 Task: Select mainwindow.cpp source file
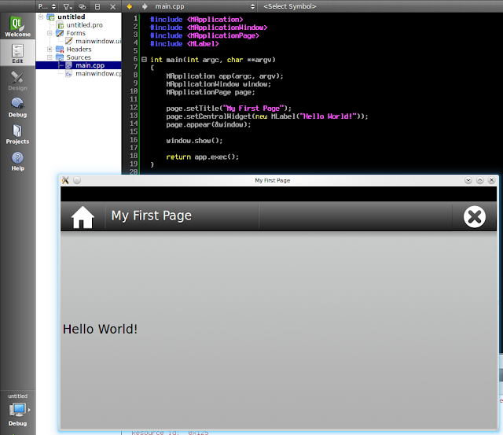tap(98, 73)
